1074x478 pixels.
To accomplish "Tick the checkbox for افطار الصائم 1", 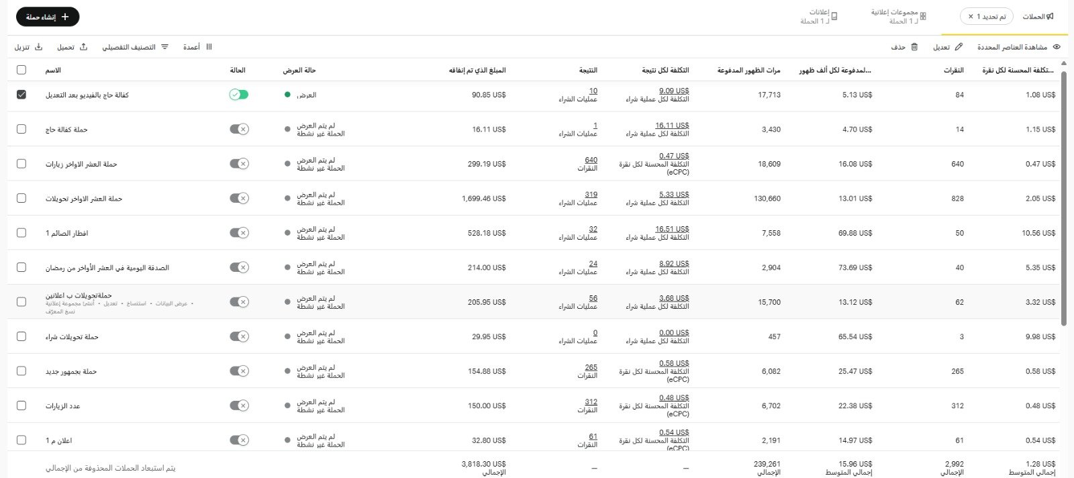I will pos(21,233).
